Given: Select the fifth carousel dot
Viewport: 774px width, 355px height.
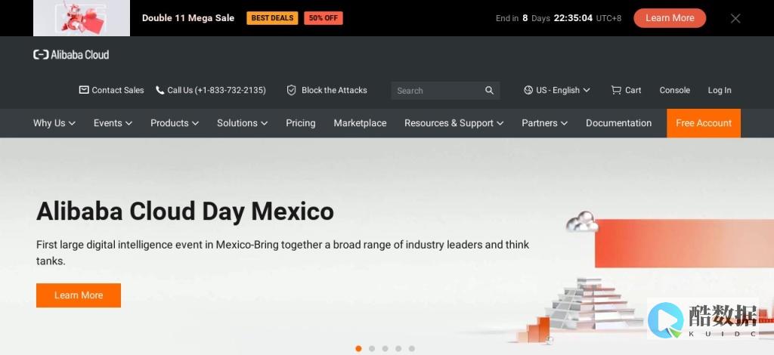Looking at the screenshot, I should [x=412, y=349].
